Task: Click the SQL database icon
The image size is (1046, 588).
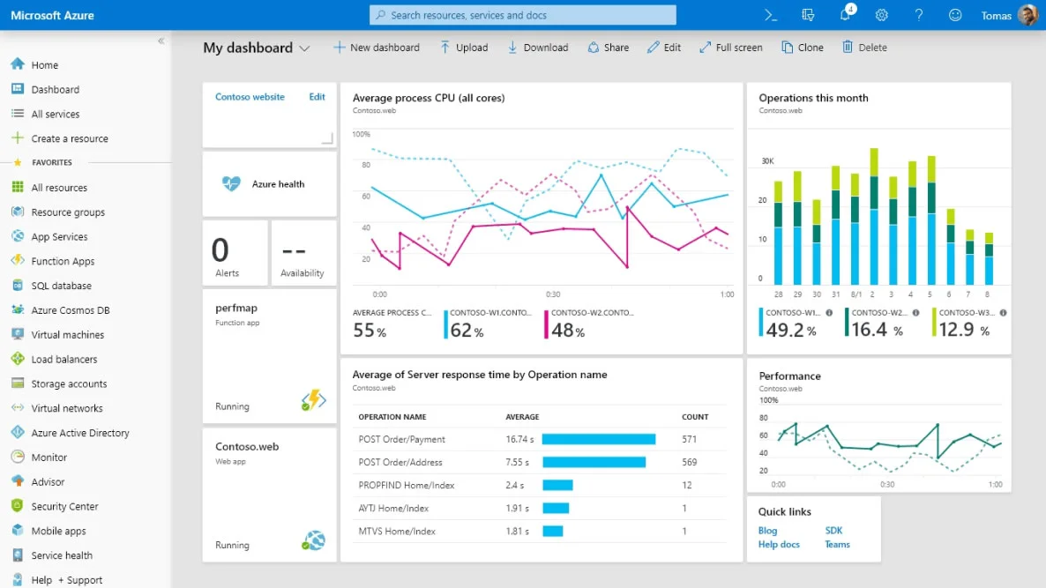Action: click(18, 286)
